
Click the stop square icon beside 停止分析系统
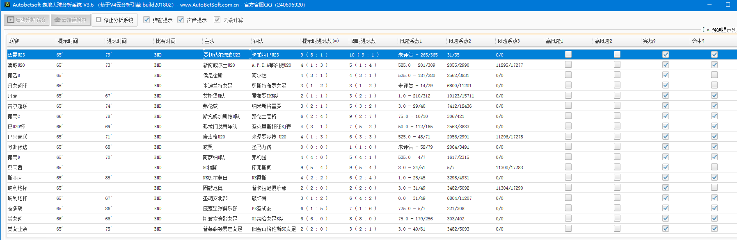tap(98, 20)
